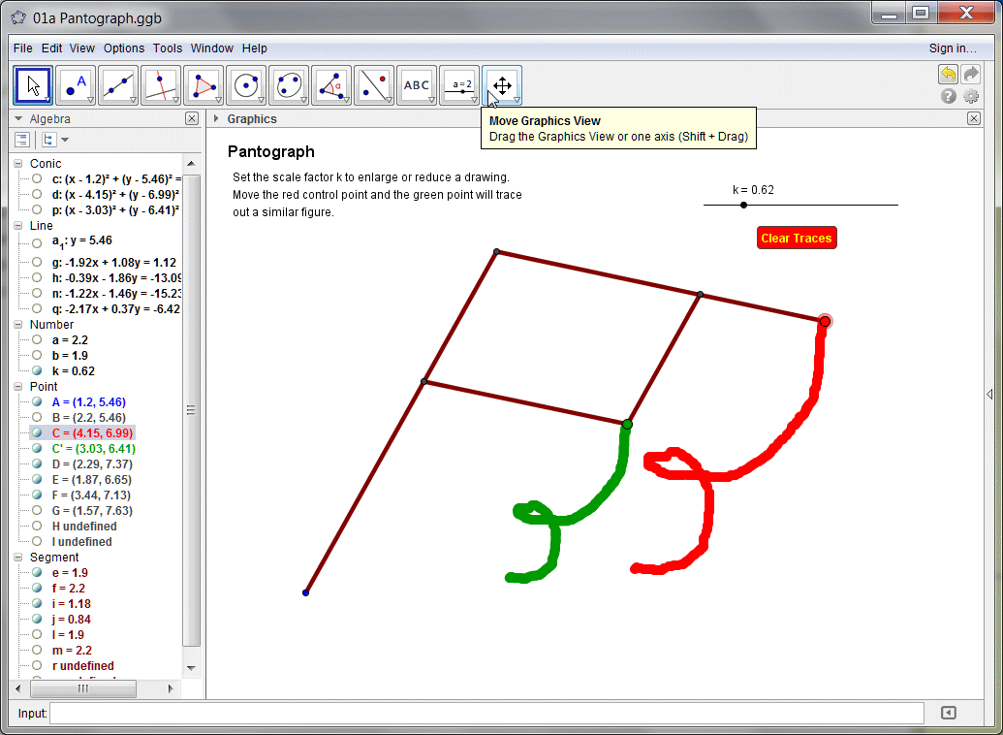Click in the Input field
This screenshot has height=735, width=1003.
point(486,713)
